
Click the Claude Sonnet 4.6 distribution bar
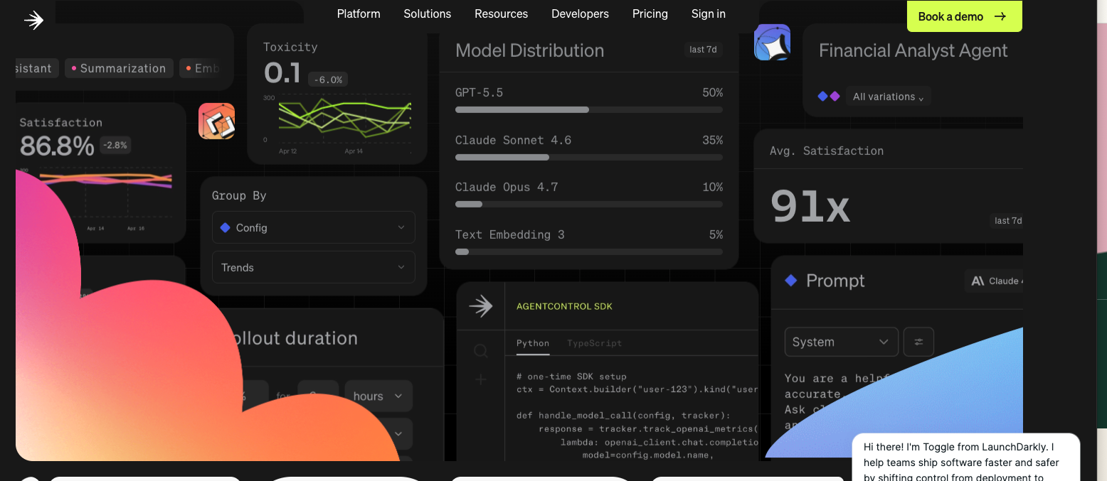point(589,157)
